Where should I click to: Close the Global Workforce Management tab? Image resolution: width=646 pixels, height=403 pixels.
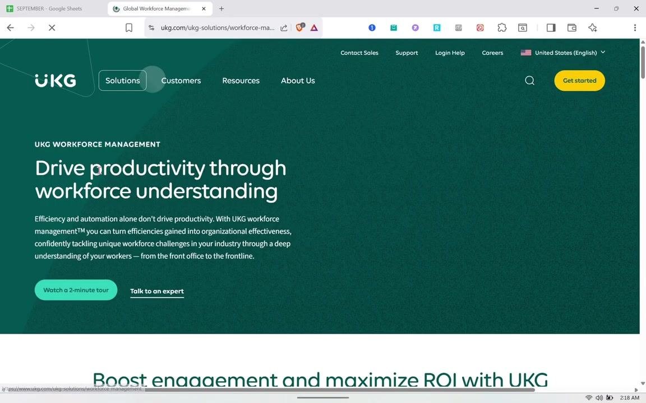[204, 8]
